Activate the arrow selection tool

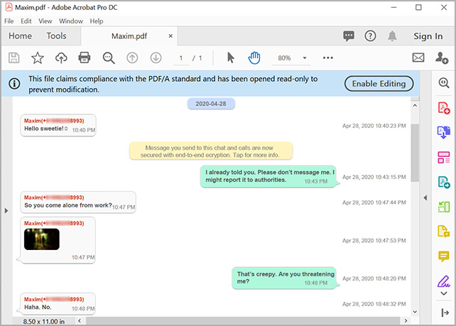pyautogui.click(x=230, y=58)
